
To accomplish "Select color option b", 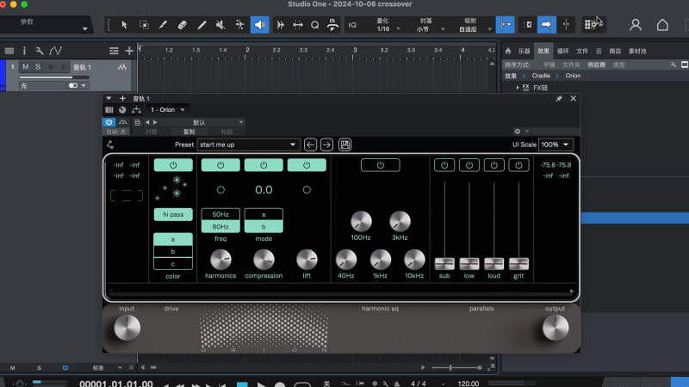I will click(173, 251).
